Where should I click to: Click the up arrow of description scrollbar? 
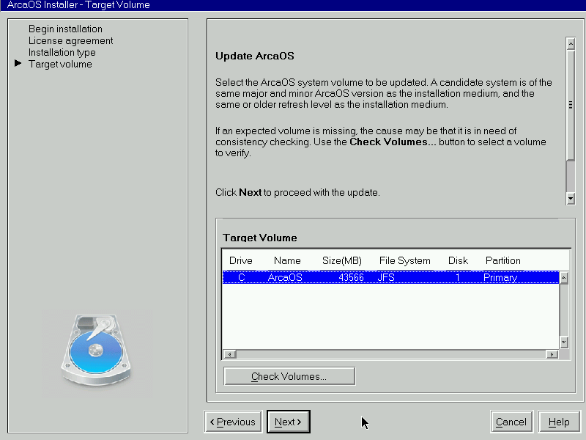coord(571,44)
